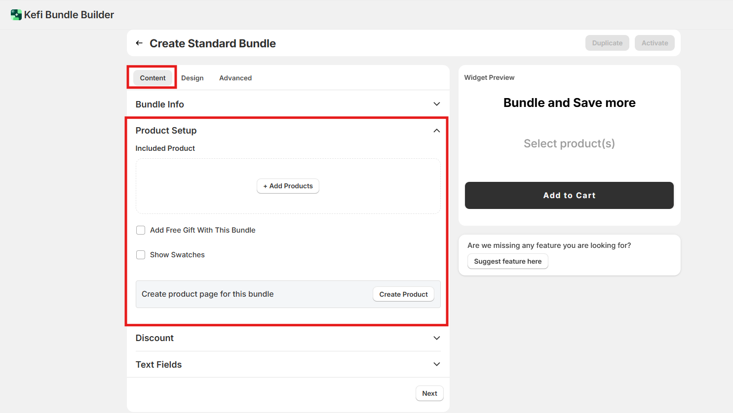This screenshot has width=733, height=413.
Task: Click the Next button
Action: (429, 393)
